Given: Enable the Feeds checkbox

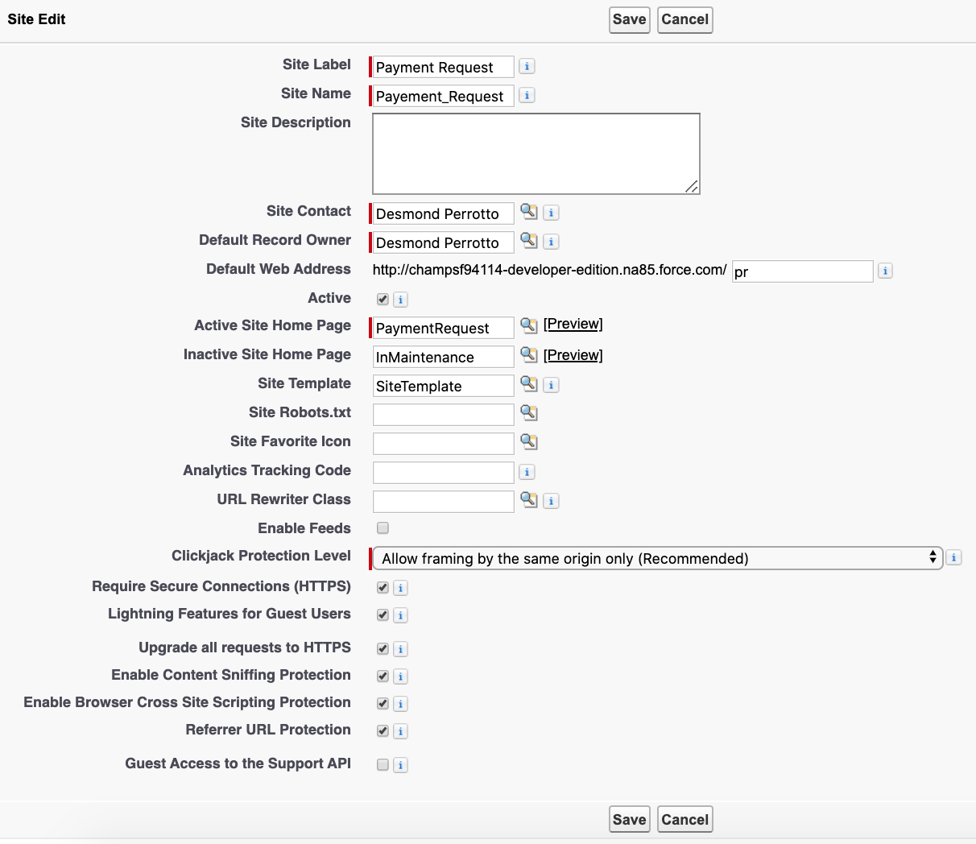Looking at the screenshot, I should tap(383, 528).
